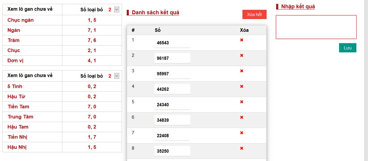
Task: Delete the 34839 row
Action: coord(242,117)
